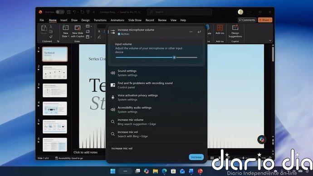The image size is (313, 176).
Task: Open File Explorer from the taskbar
Action: coord(155,171)
